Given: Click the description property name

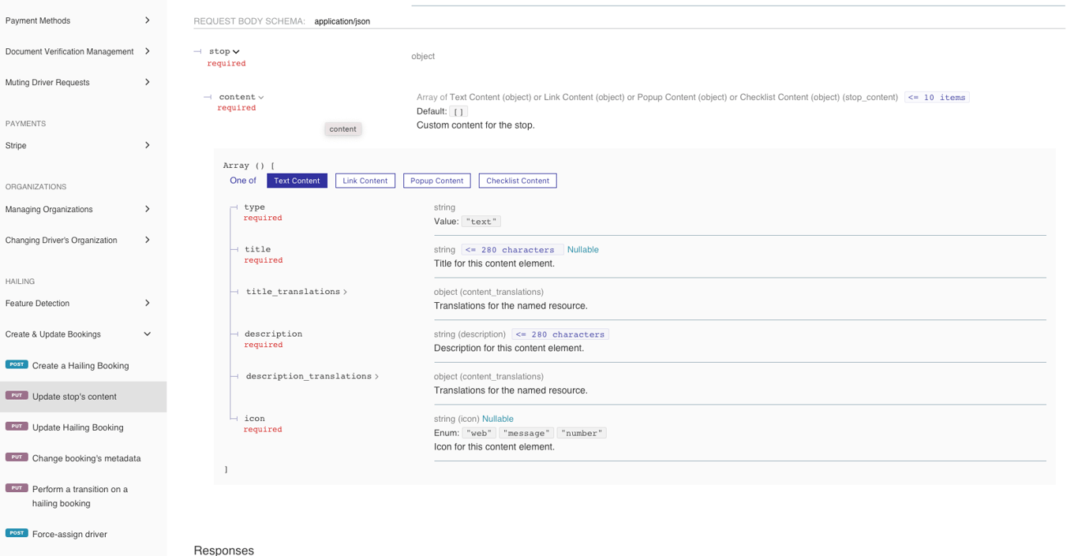Looking at the screenshot, I should point(273,334).
